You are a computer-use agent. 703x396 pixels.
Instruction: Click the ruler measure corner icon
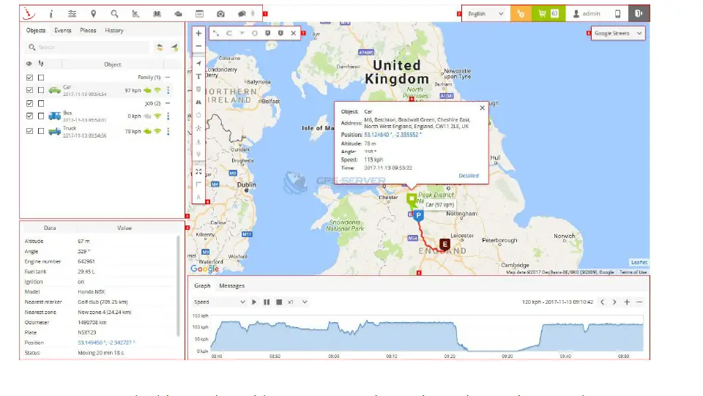pyautogui.click(x=198, y=184)
